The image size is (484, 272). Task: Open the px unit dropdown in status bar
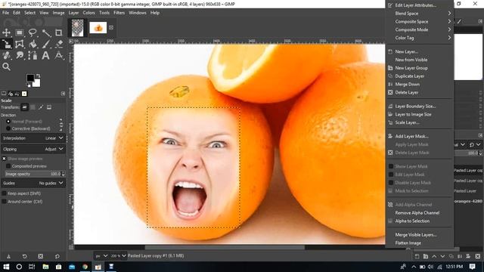tap(101, 256)
